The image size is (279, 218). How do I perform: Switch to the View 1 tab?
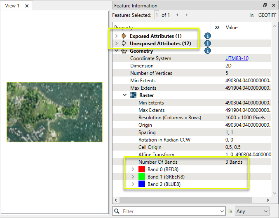12,6
